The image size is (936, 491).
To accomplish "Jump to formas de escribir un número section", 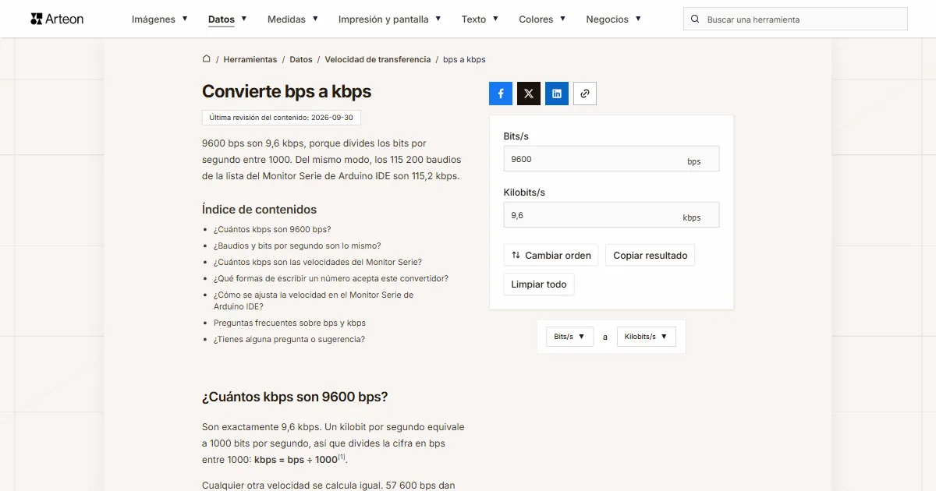I will pyautogui.click(x=331, y=278).
